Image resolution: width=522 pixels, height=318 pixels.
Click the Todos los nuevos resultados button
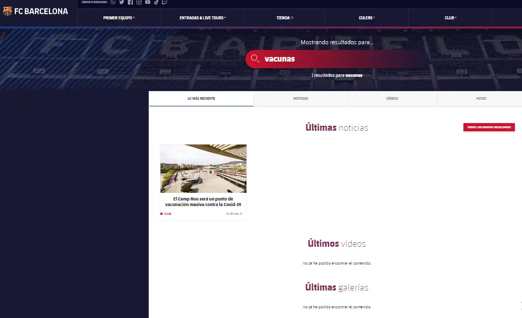[x=489, y=127]
